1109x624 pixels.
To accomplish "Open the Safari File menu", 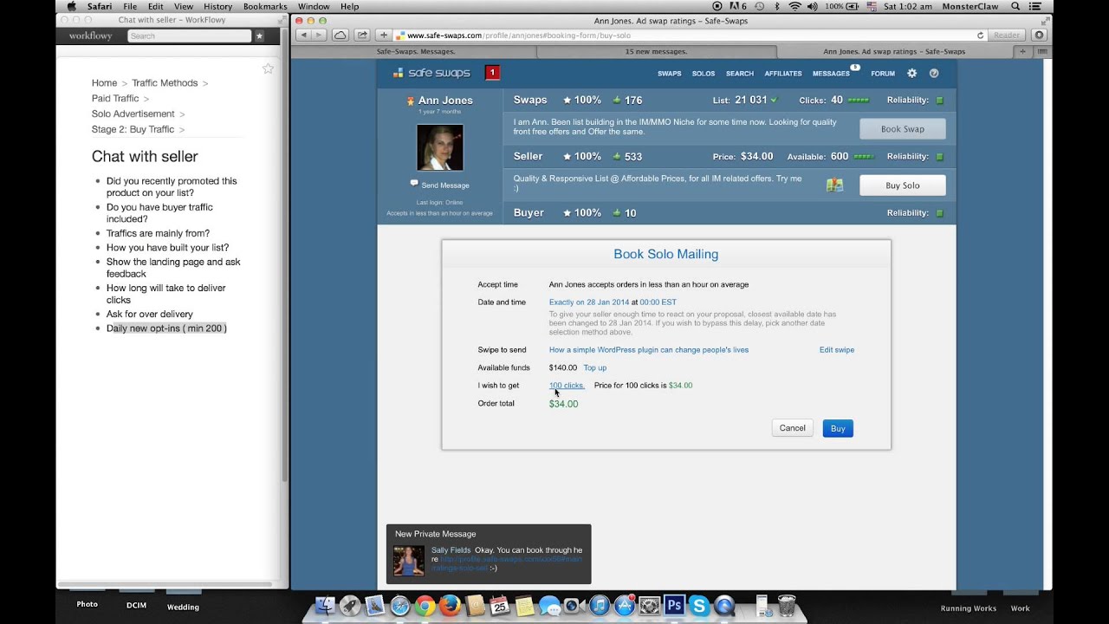I will pos(130,6).
